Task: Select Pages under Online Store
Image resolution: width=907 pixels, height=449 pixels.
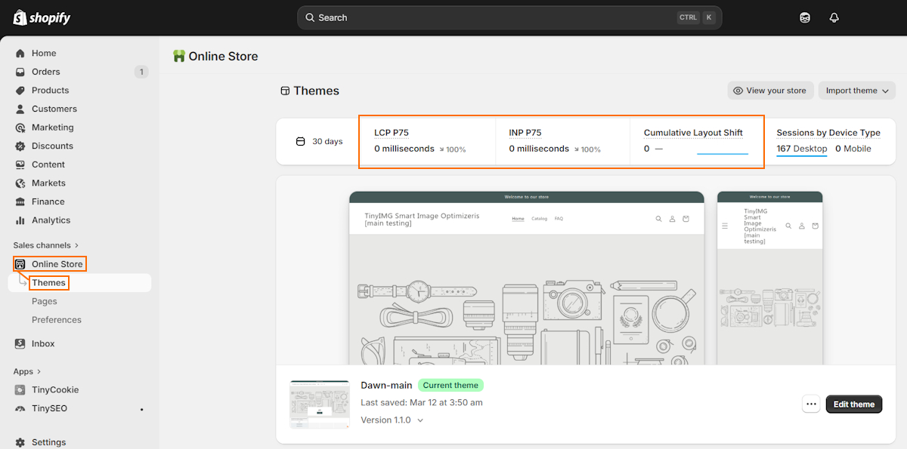Action: (x=45, y=300)
